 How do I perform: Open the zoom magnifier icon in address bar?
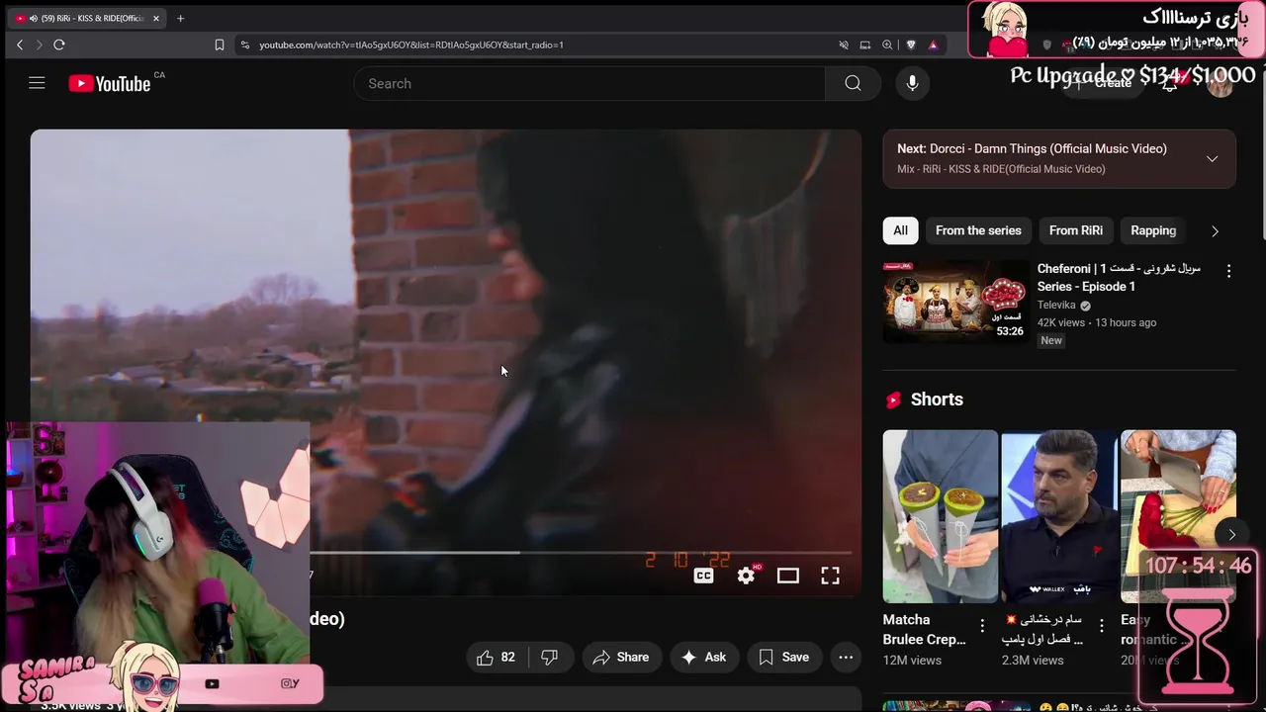tap(887, 44)
